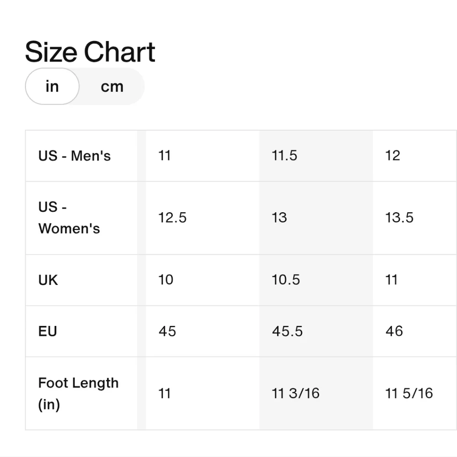Click US Men's size 12 cell

coord(414,156)
